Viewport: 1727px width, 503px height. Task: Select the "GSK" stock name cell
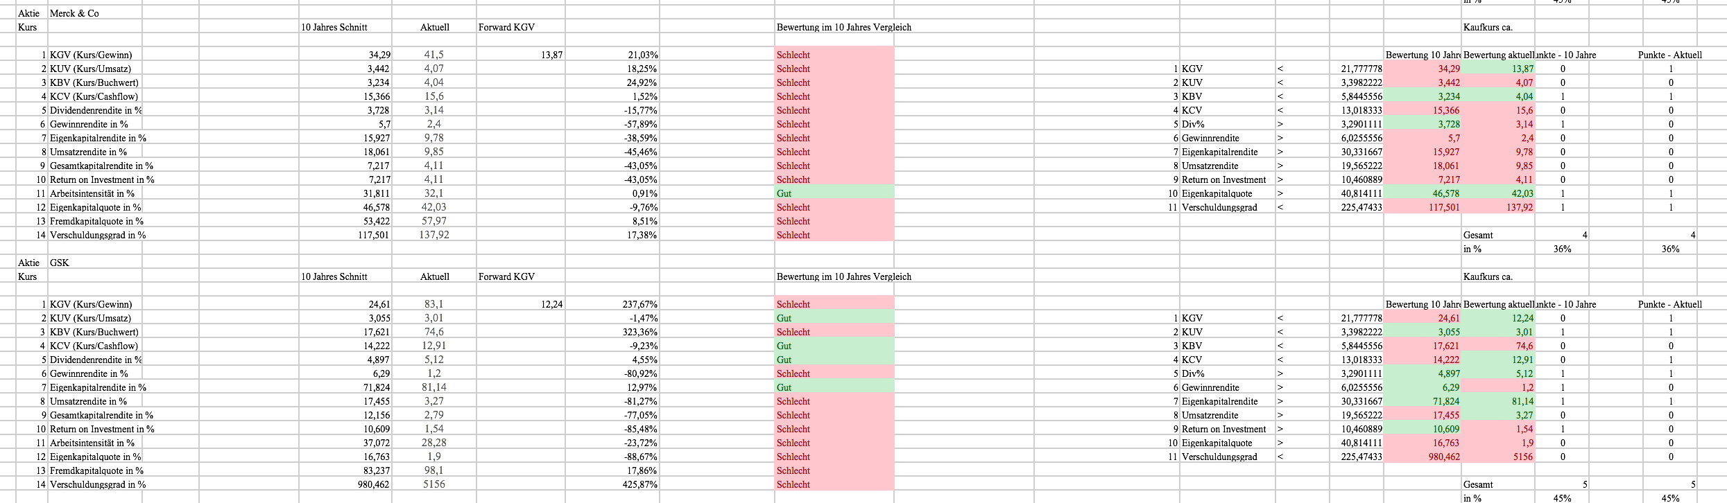(x=60, y=263)
